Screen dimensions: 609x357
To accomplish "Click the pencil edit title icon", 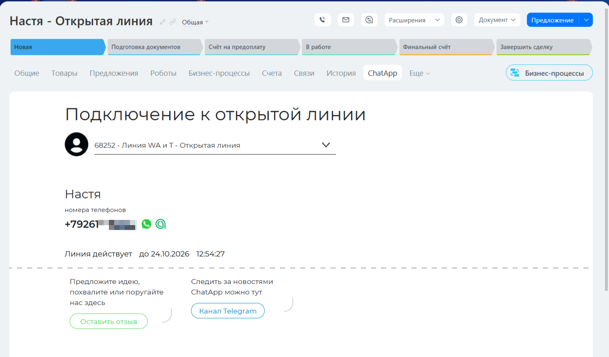I will [x=163, y=22].
